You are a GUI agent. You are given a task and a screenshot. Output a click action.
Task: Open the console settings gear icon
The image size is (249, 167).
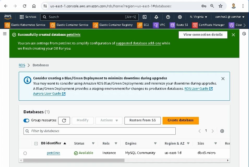180,17
